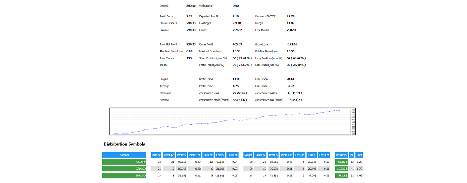
Task: Click the largest profit trade value 11.80
Action: point(236,79)
